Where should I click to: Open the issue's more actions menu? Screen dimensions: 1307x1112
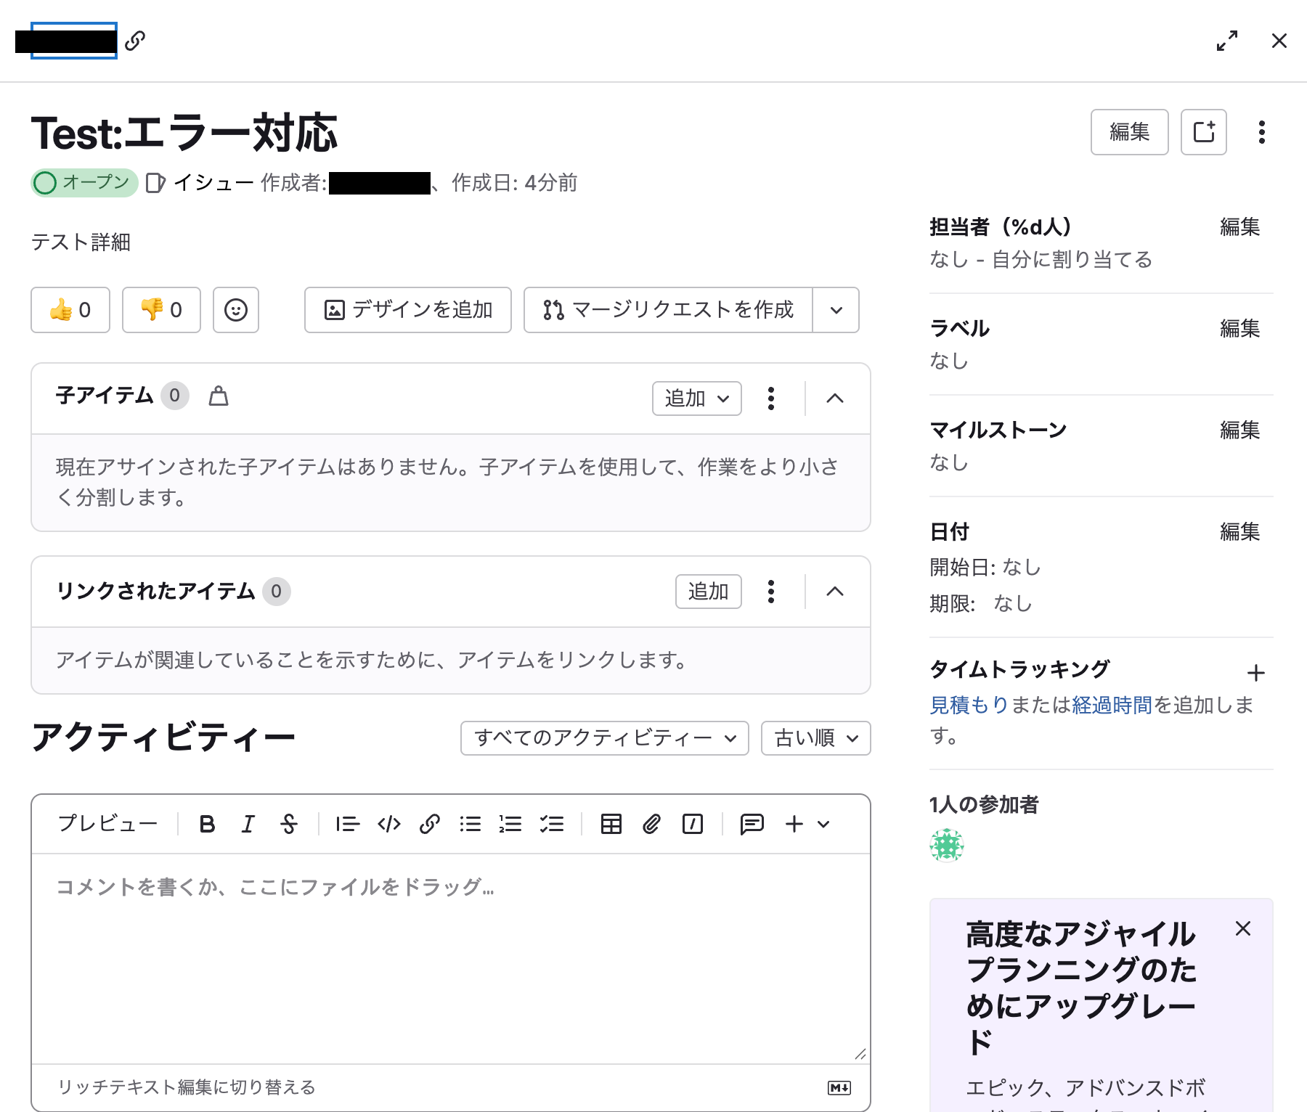(1262, 132)
